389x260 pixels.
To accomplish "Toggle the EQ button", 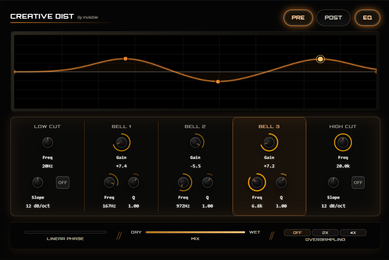I will click(x=367, y=18).
